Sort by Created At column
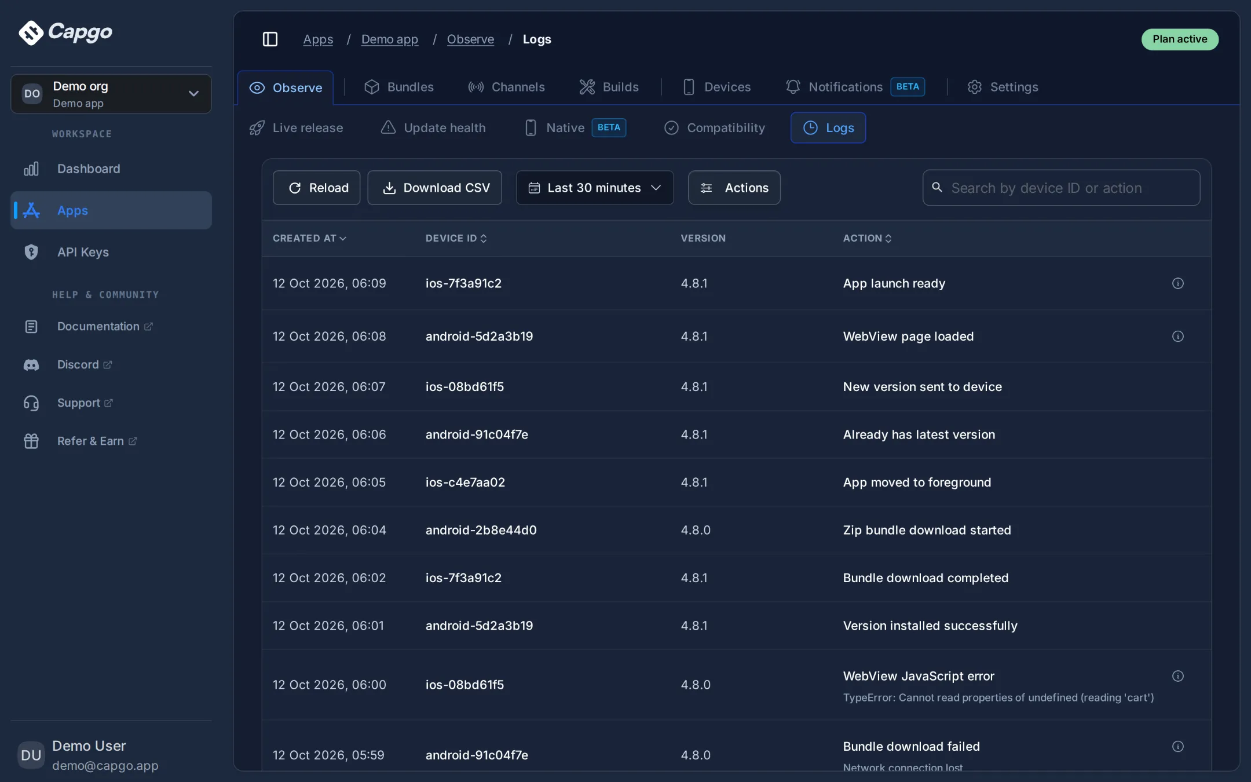Viewport: 1251px width, 782px height. tap(309, 238)
